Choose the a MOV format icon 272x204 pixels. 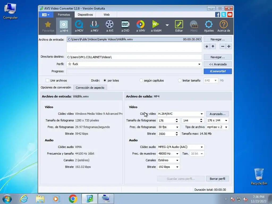(x=79, y=26)
